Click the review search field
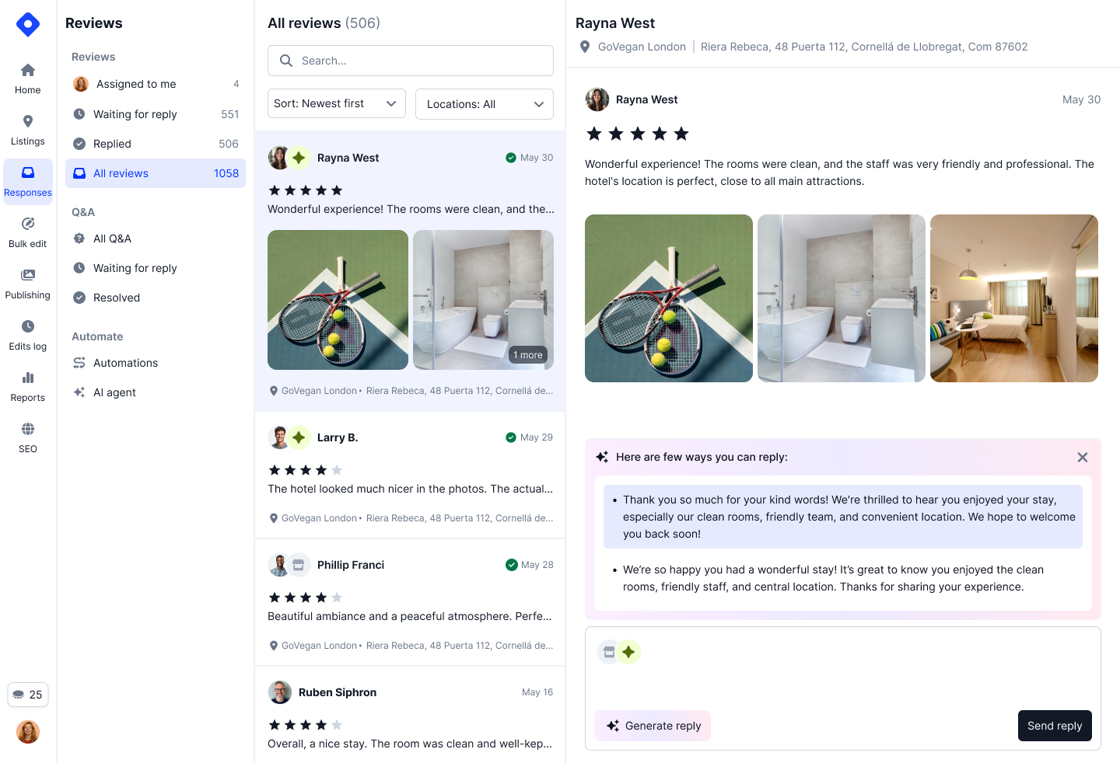Image resolution: width=1120 pixels, height=763 pixels. (x=411, y=61)
